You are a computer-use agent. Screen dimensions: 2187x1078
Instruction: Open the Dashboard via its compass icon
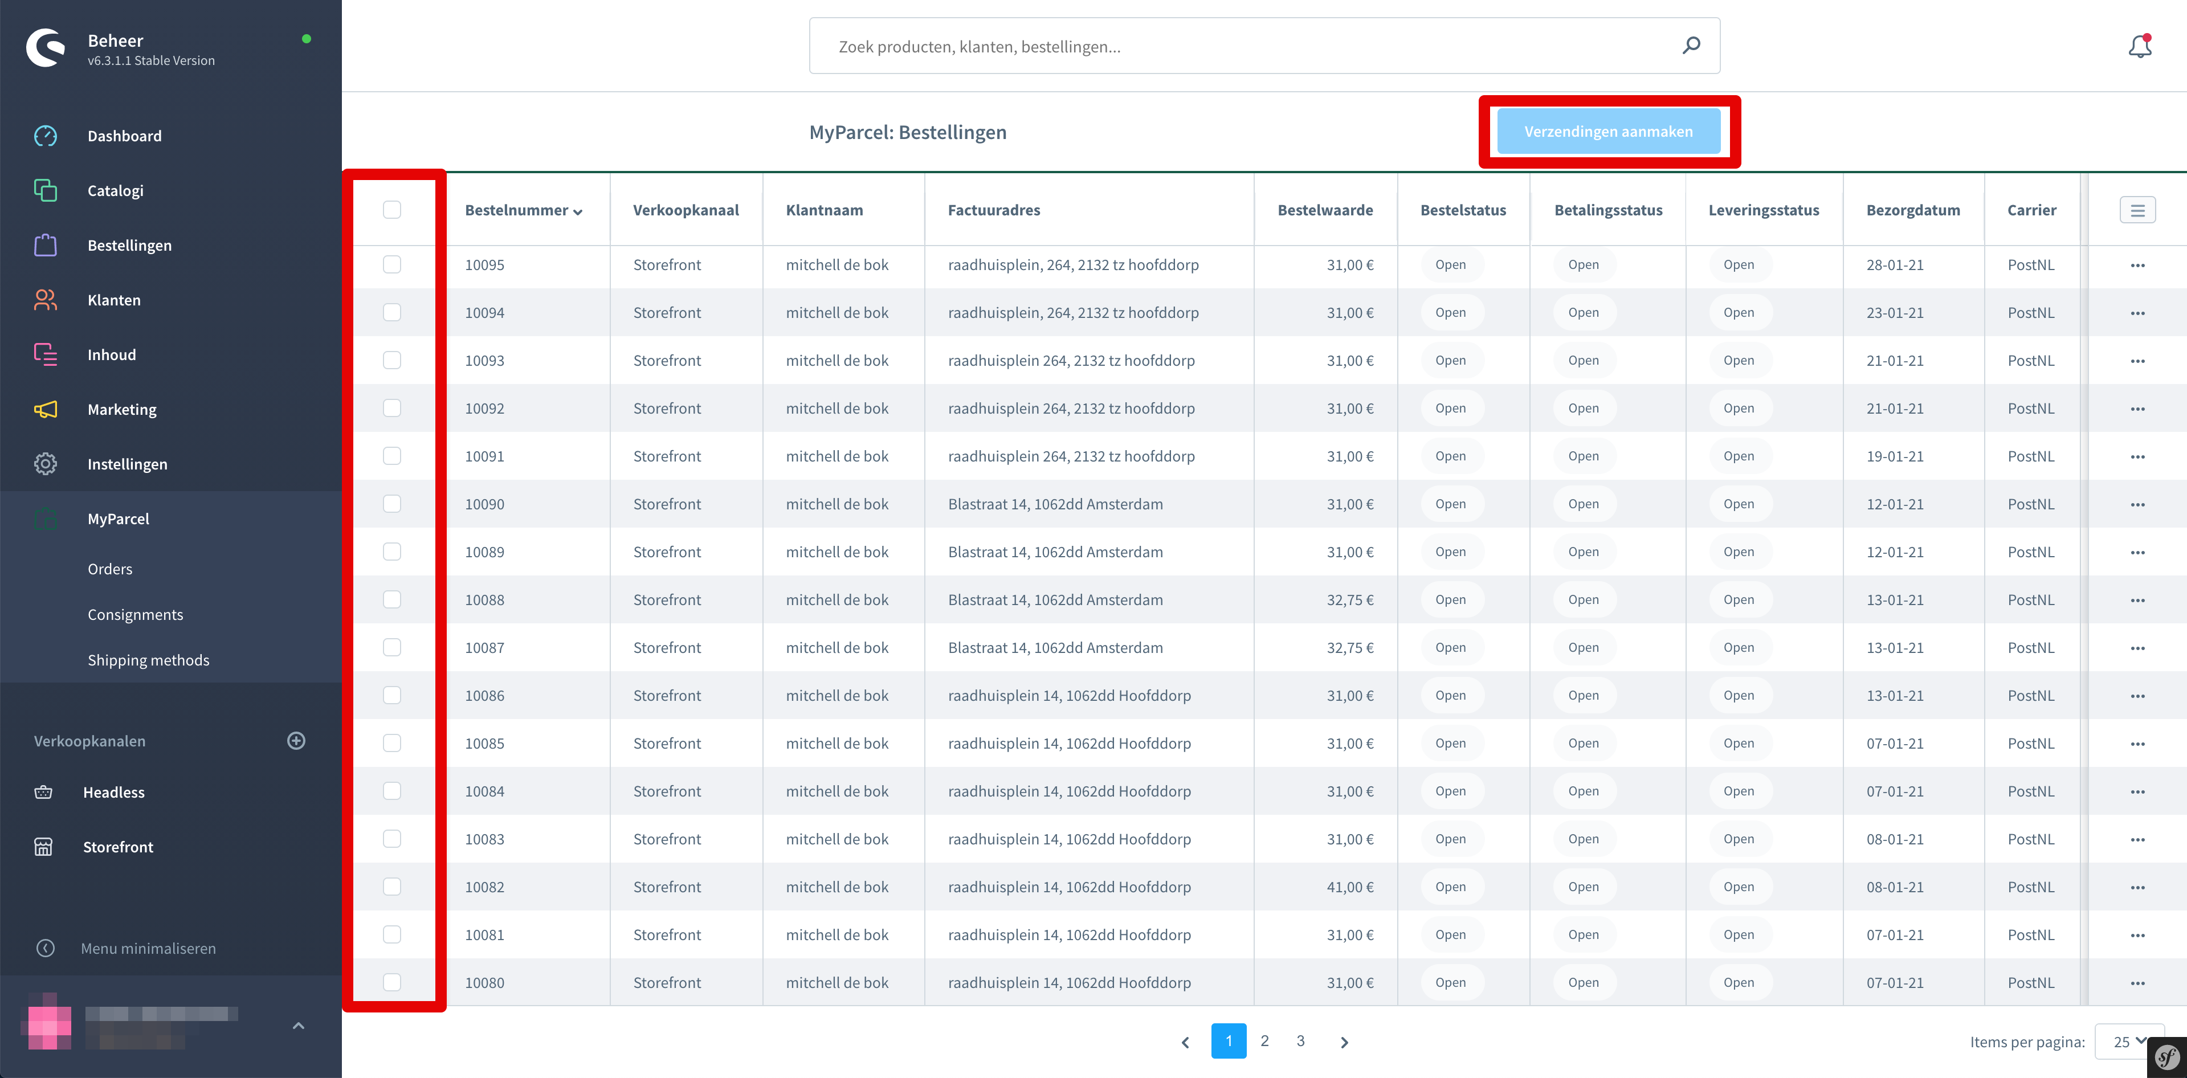click(x=45, y=135)
